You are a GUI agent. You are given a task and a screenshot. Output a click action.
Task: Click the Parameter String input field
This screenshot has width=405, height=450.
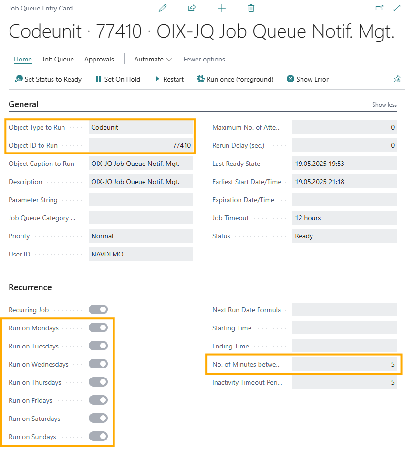click(x=141, y=199)
